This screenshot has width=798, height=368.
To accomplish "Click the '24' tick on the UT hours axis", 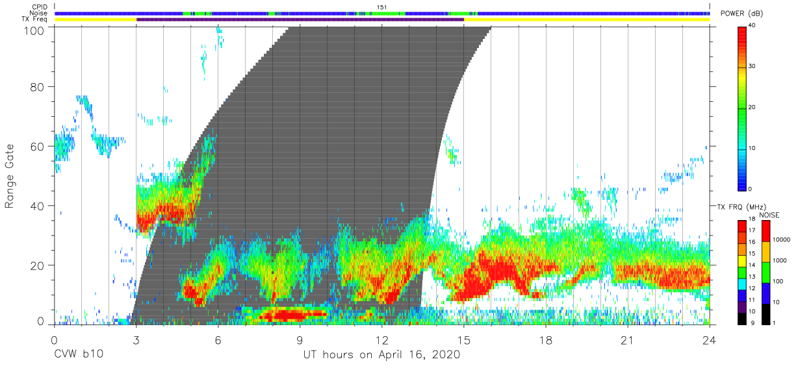I will click(x=710, y=339).
